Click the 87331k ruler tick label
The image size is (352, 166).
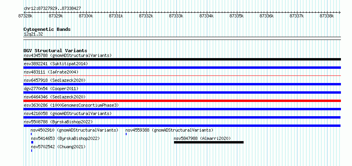click(x=116, y=16)
